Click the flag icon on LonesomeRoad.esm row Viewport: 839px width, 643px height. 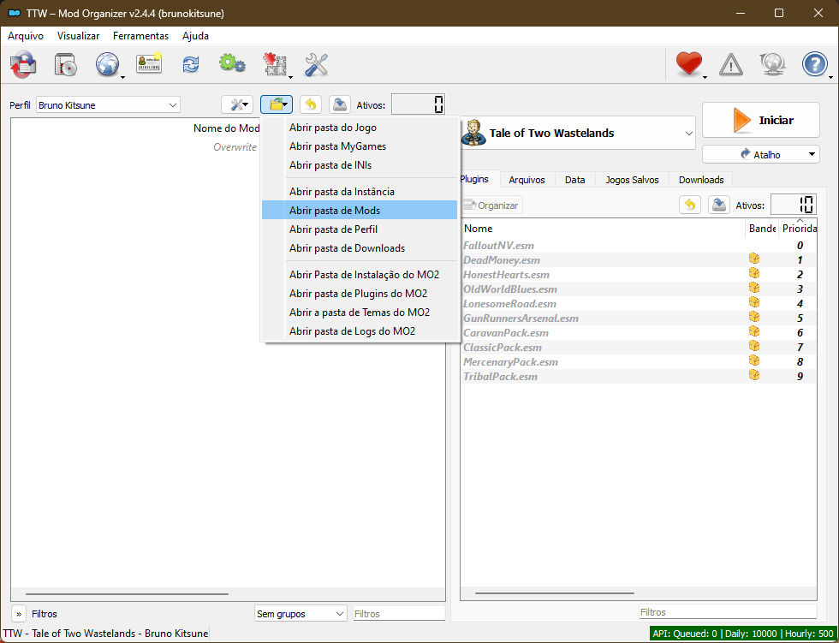coord(754,302)
